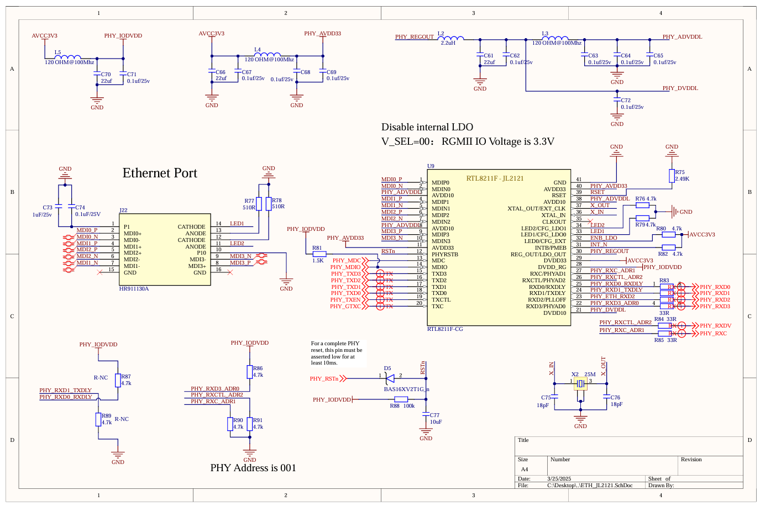Select capacitor C61 22uf
This screenshot has height=506, width=760.
tap(480, 55)
